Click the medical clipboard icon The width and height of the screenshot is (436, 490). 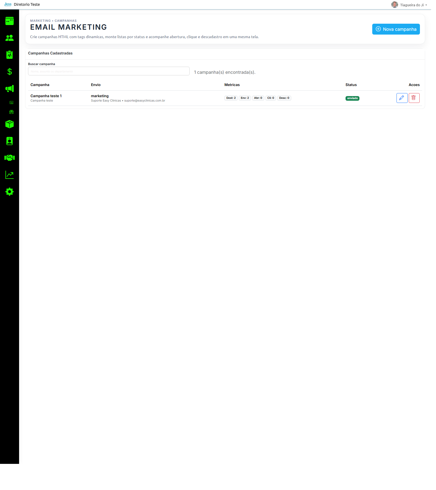(10, 55)
